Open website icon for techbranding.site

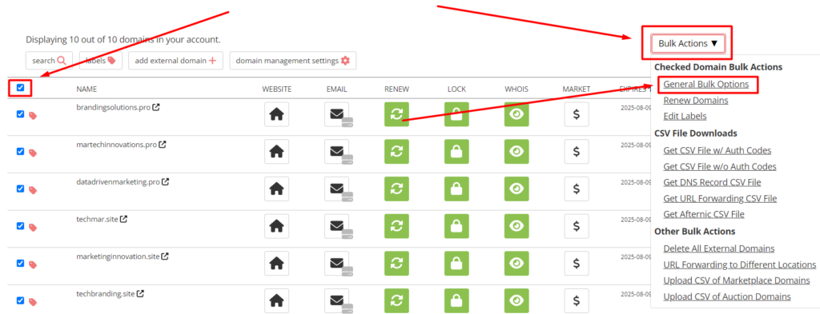pos(276,300)
